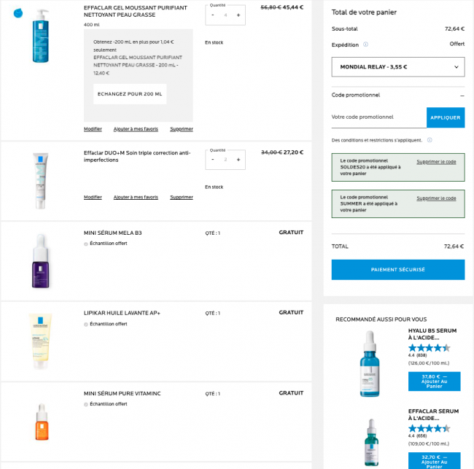Click the Appliquer button
Viewport: 474px width, 469px height.
[x=446, y=117]
